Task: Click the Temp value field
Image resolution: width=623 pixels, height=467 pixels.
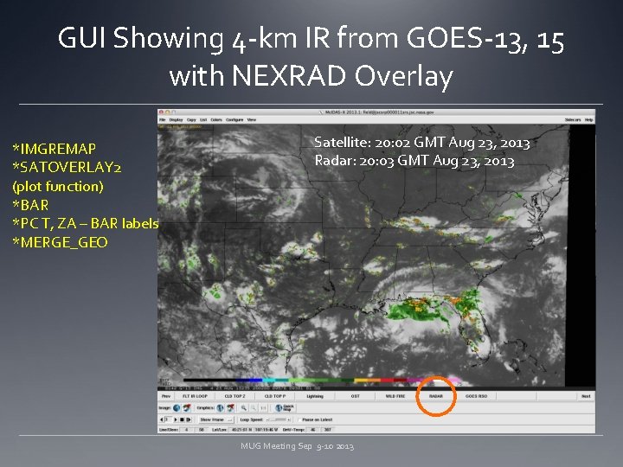Action: click(x=327, y=430)
